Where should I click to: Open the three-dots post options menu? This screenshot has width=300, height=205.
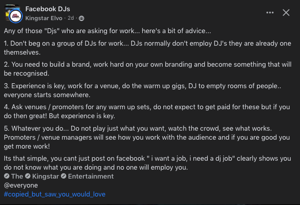tap(270, 13)
